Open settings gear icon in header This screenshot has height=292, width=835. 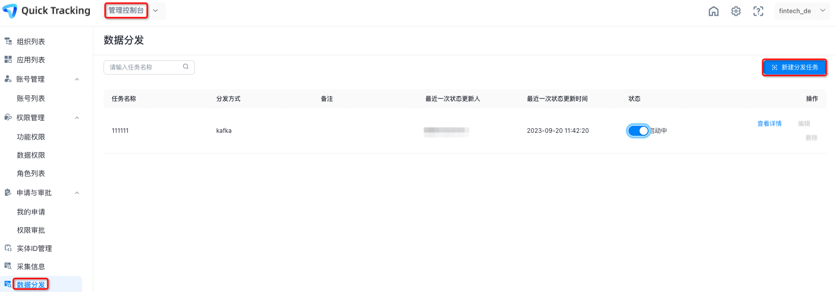pyautogui.click(x=736, y=11)
